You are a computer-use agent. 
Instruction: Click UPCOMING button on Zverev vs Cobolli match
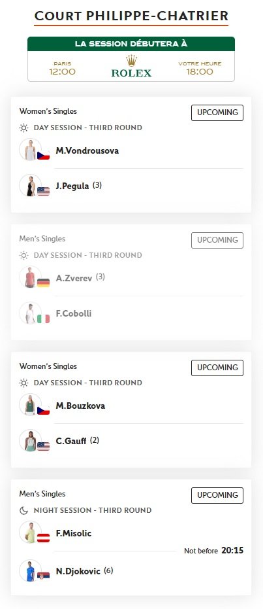pos(217,240)
